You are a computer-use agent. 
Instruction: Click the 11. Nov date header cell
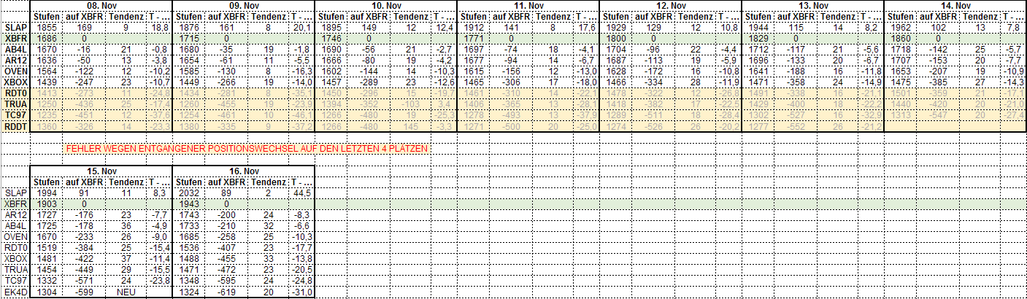coord(528,5)
